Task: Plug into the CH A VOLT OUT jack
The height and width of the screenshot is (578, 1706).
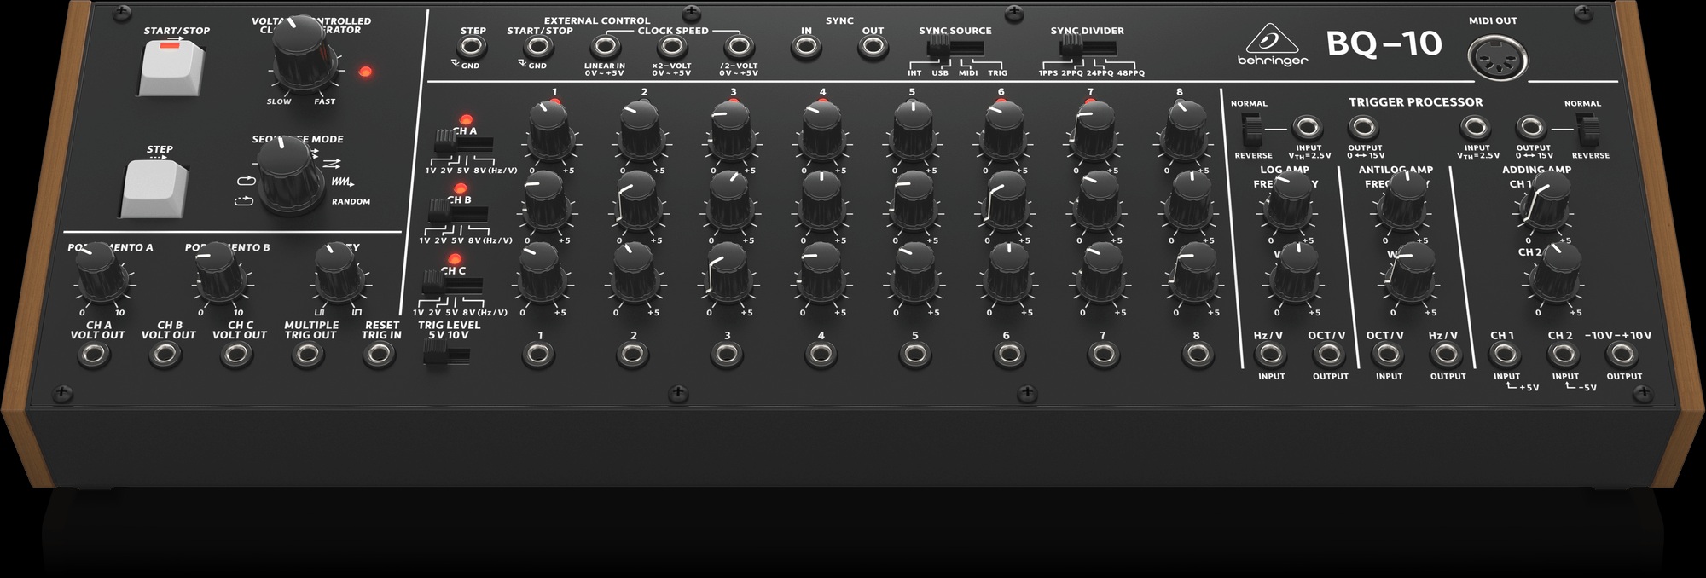Action: [x=95, y=355]
